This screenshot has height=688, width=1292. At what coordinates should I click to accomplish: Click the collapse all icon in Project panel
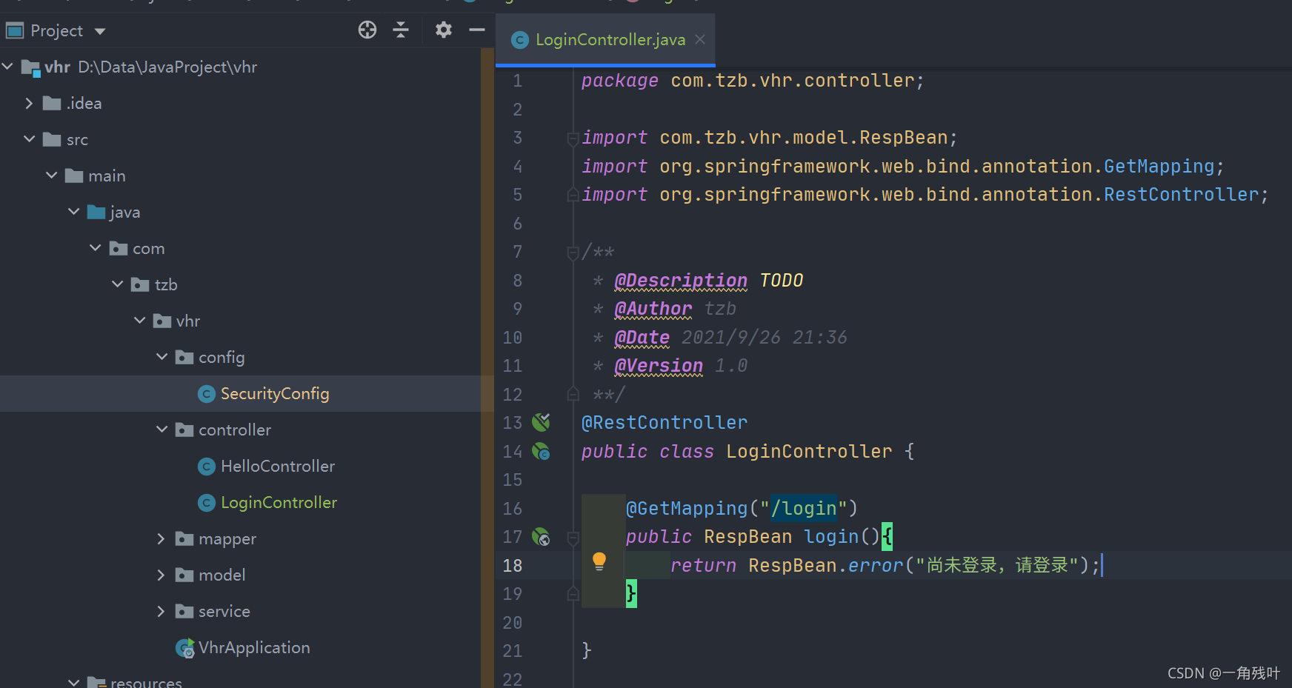[401, 30]
